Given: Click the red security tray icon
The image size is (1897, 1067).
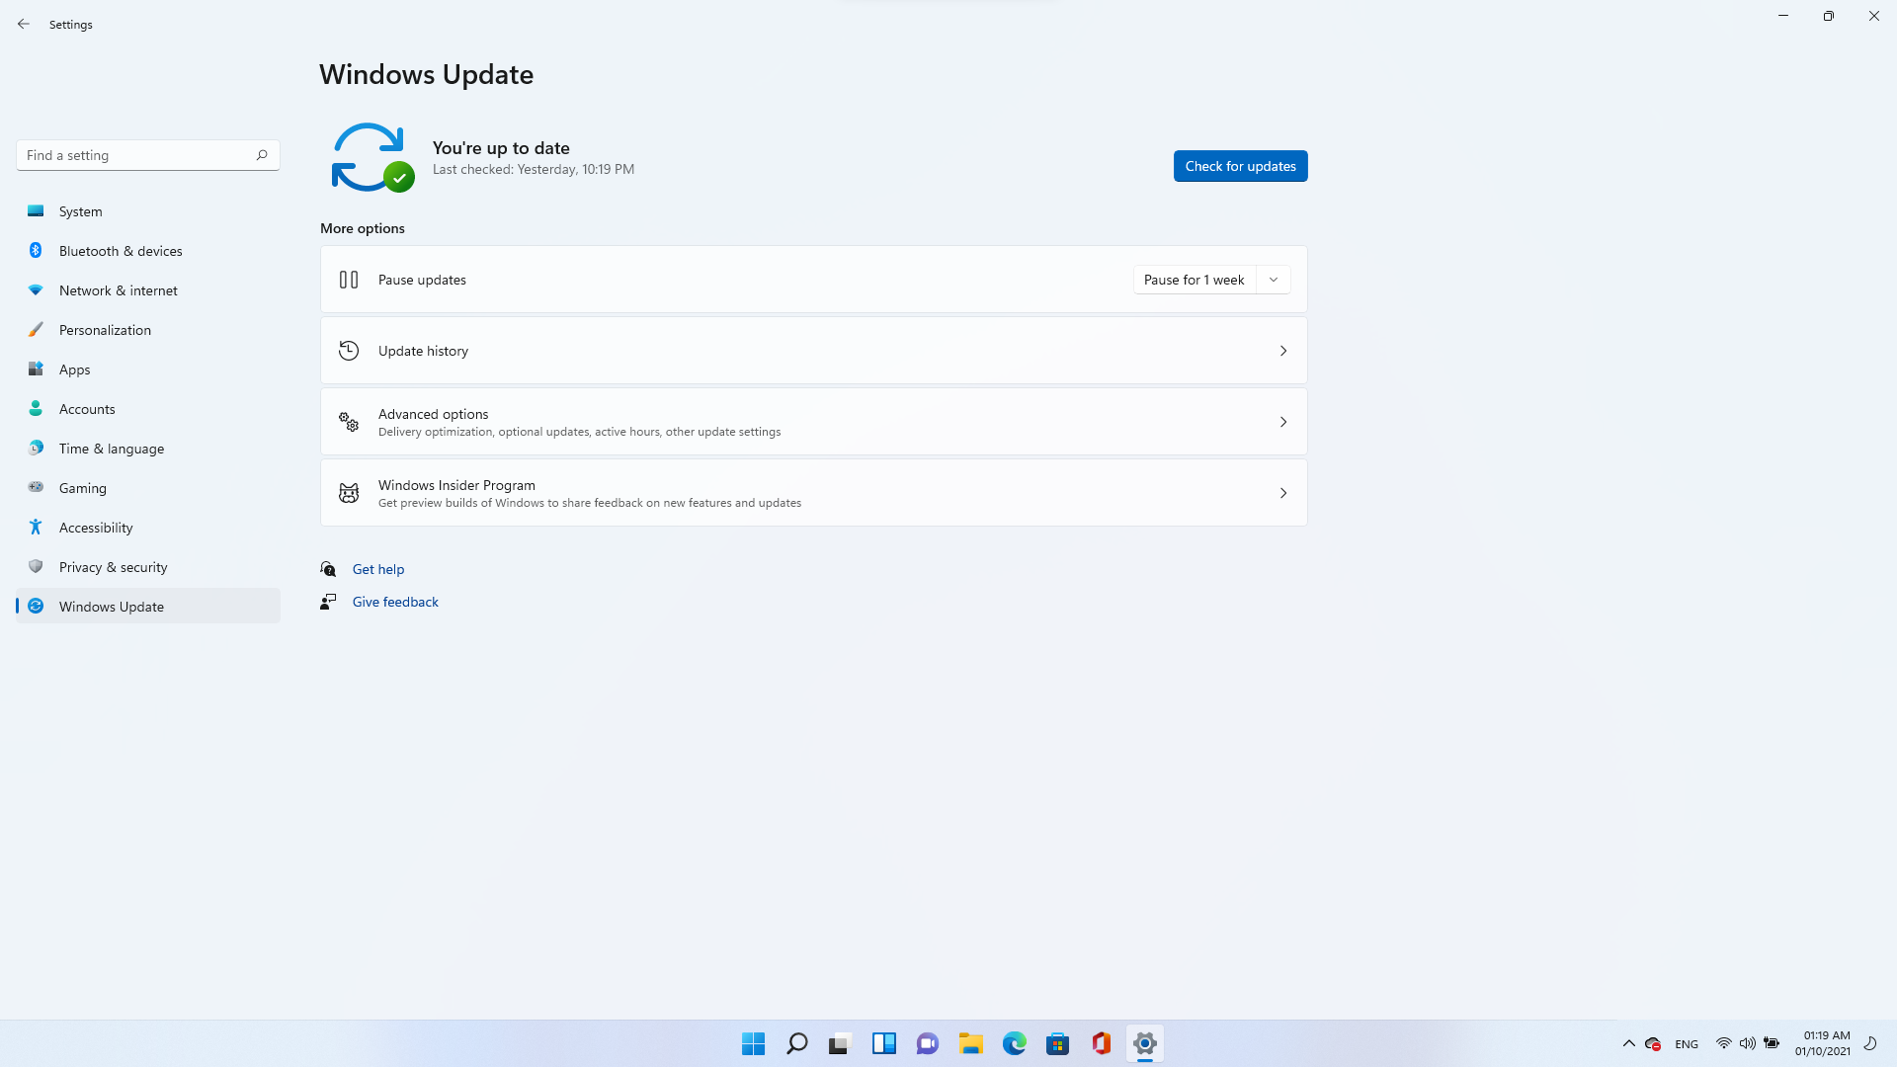Looking at the screenshot, I should tap(1653, 1043).
